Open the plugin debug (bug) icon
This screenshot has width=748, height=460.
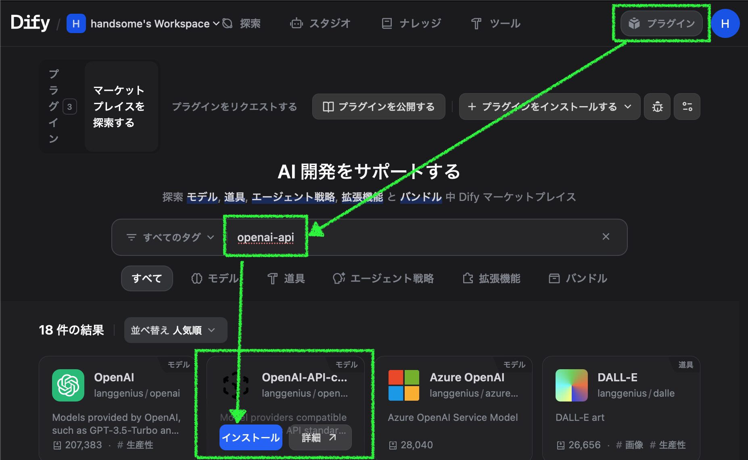657,107
